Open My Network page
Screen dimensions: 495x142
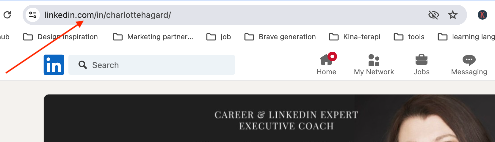[x=374, y=64]
